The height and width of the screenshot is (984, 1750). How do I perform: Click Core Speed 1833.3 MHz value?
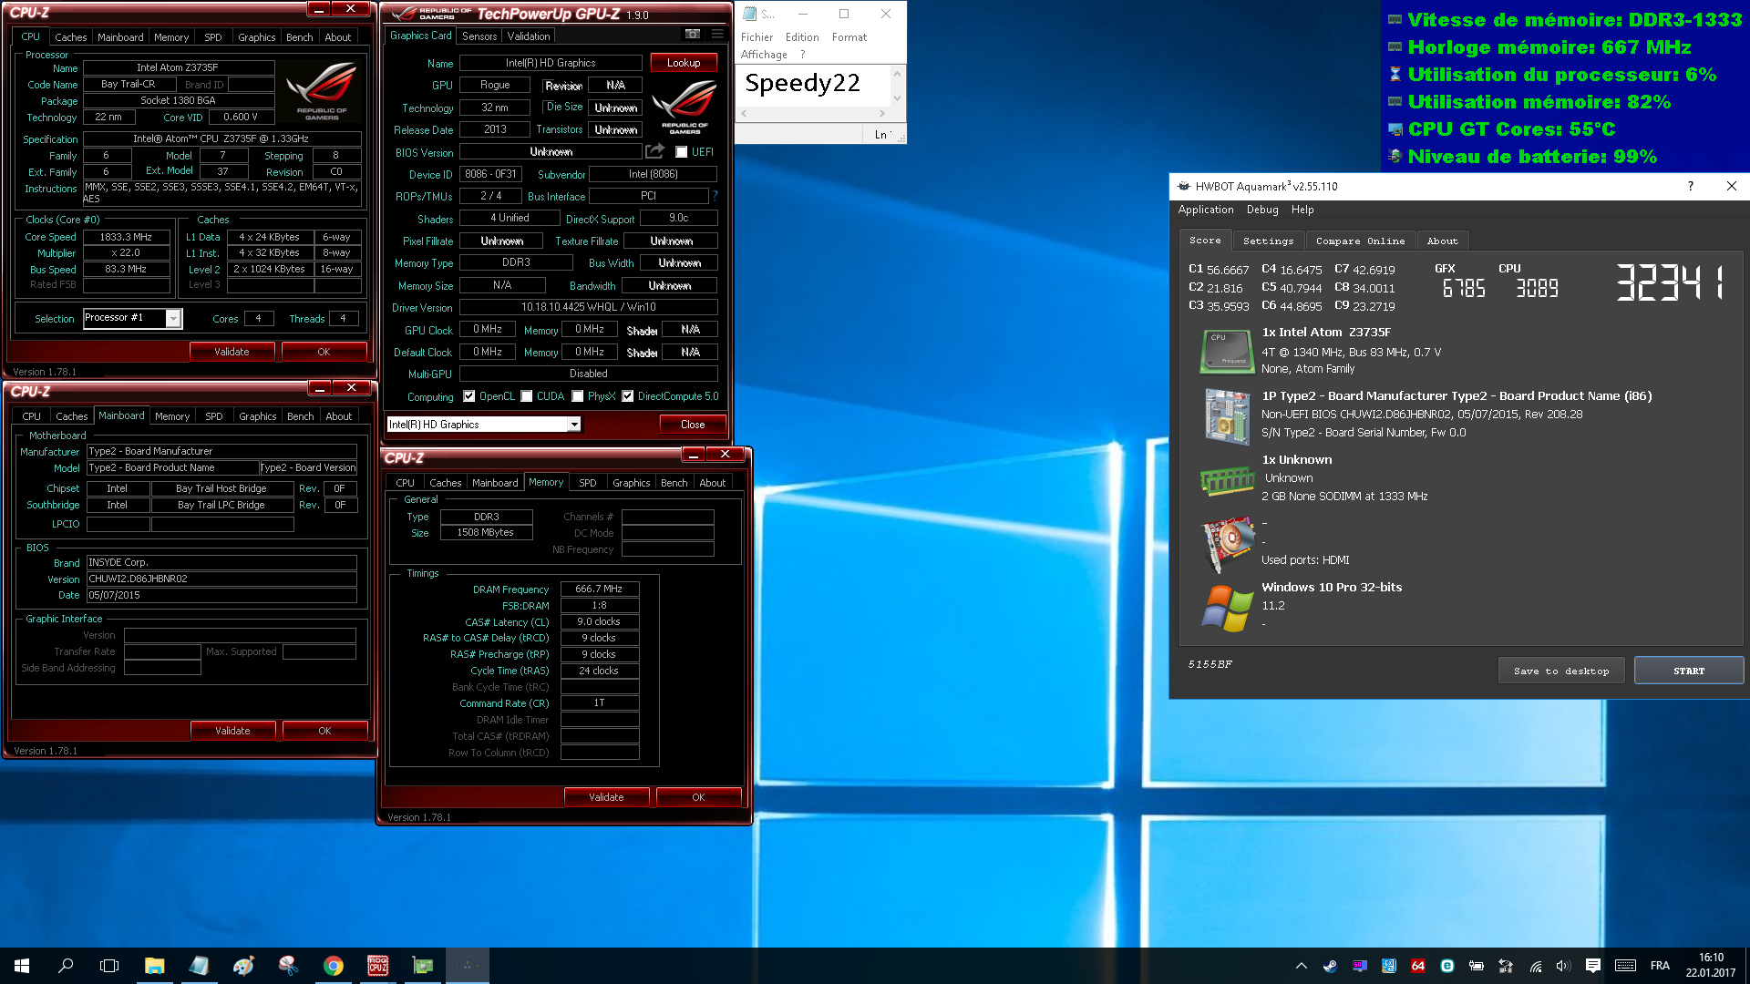click(x=126, y=237)
